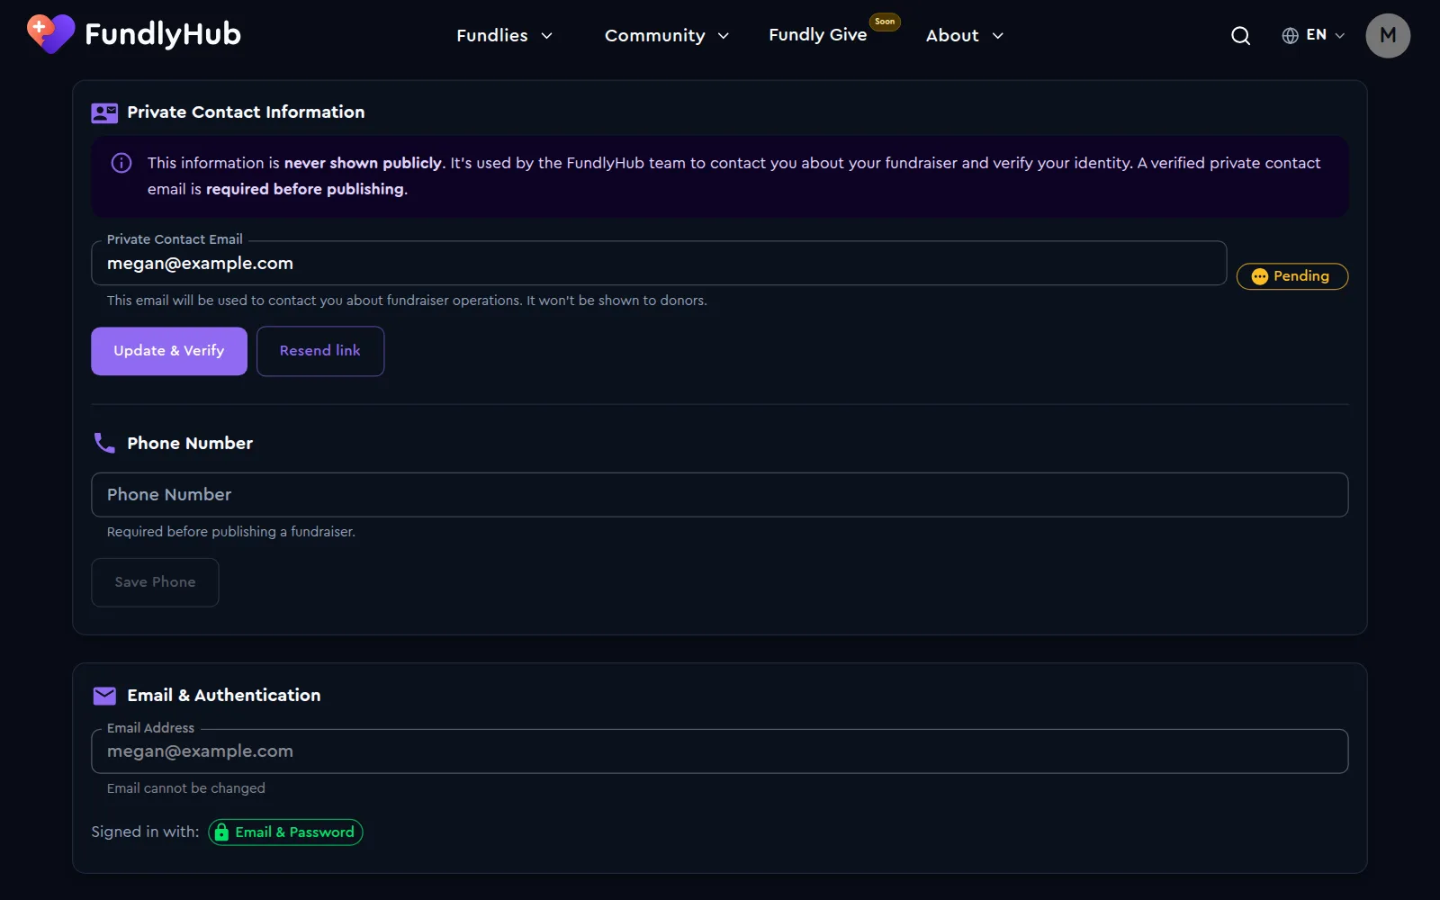Click the Resend link button
The image size is (1440, 900).
click(x=320, y=351)
